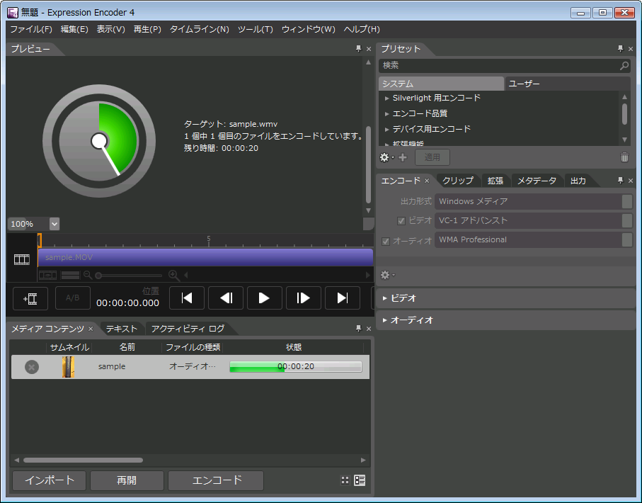Open the 出力形式 Windows メディア dropdown
Screen dimensions: 642x503
tap(534, 201)
